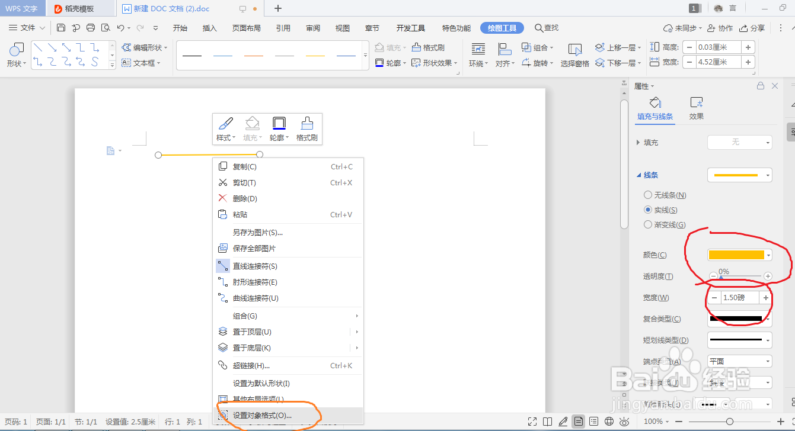The height and width of the screenshot is (431, 795).
Task: Pick the orange line style swatch in gallery
Action: [x=253, y=56]
